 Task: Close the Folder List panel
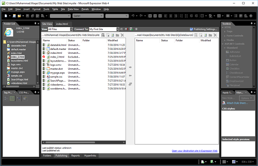pyautogui.click(x=38, y=24)
